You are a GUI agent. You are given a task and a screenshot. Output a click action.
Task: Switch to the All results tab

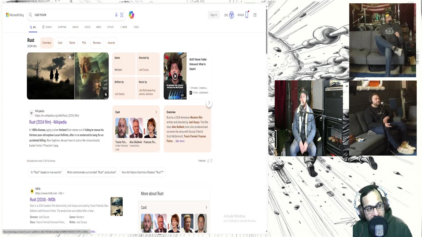(x=33, y=27)
